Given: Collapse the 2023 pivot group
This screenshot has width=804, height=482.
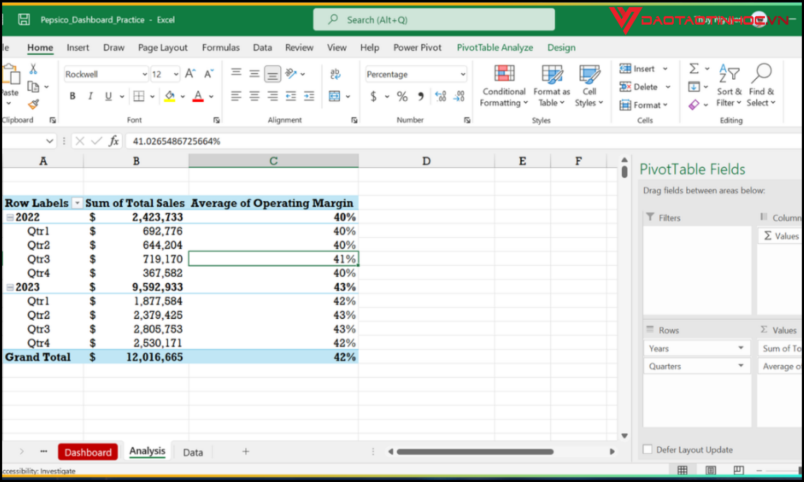Looking at the screenshot, I should 10,288.
